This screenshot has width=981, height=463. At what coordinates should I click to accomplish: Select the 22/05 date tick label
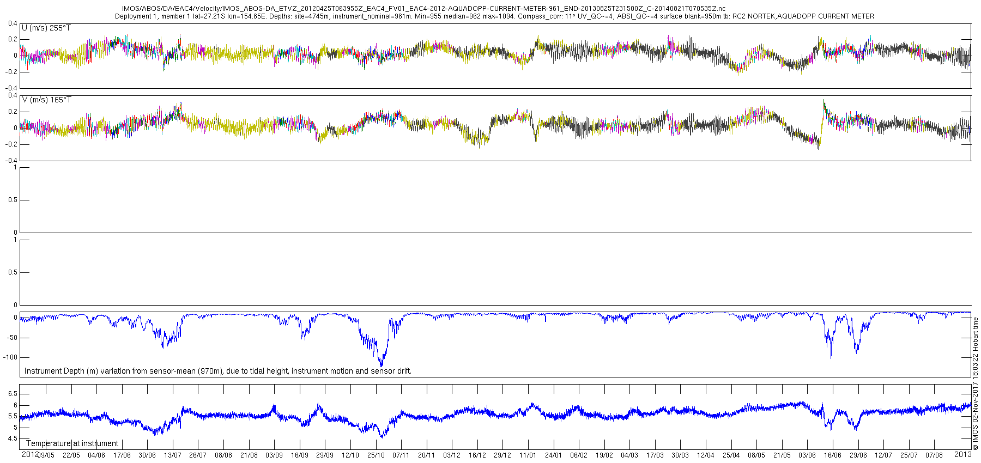tap(71, 455)
